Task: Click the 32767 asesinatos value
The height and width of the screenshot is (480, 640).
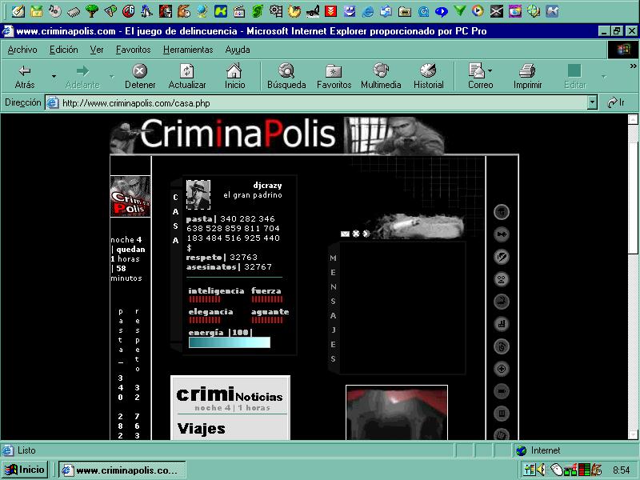Action: pyautogui.click(x=258, y=267)
